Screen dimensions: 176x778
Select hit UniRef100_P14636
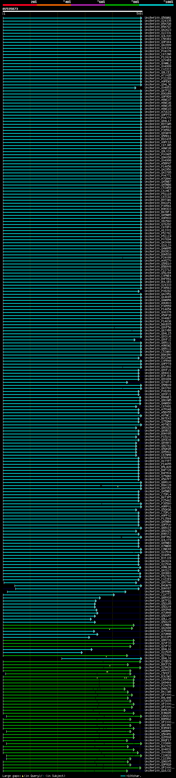158,321
